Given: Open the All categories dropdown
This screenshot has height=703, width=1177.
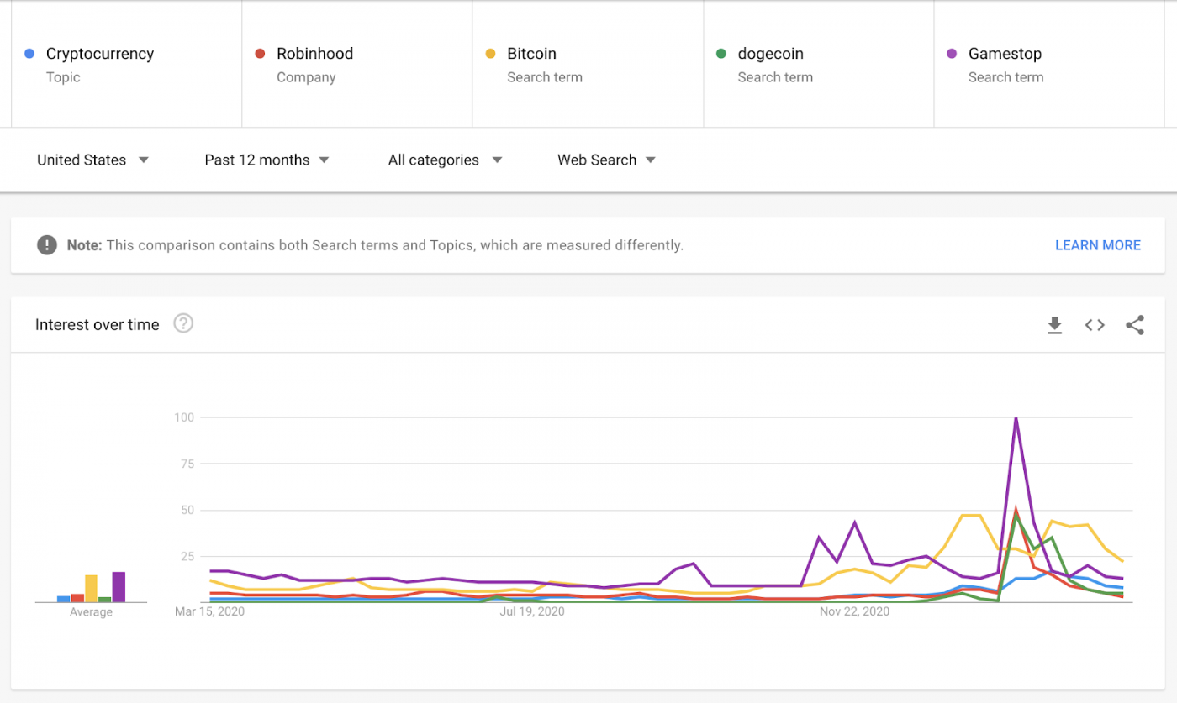Looking at the screenshot, I should 444,160.
